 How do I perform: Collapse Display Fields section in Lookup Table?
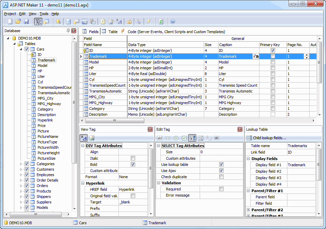coord(248,159)
